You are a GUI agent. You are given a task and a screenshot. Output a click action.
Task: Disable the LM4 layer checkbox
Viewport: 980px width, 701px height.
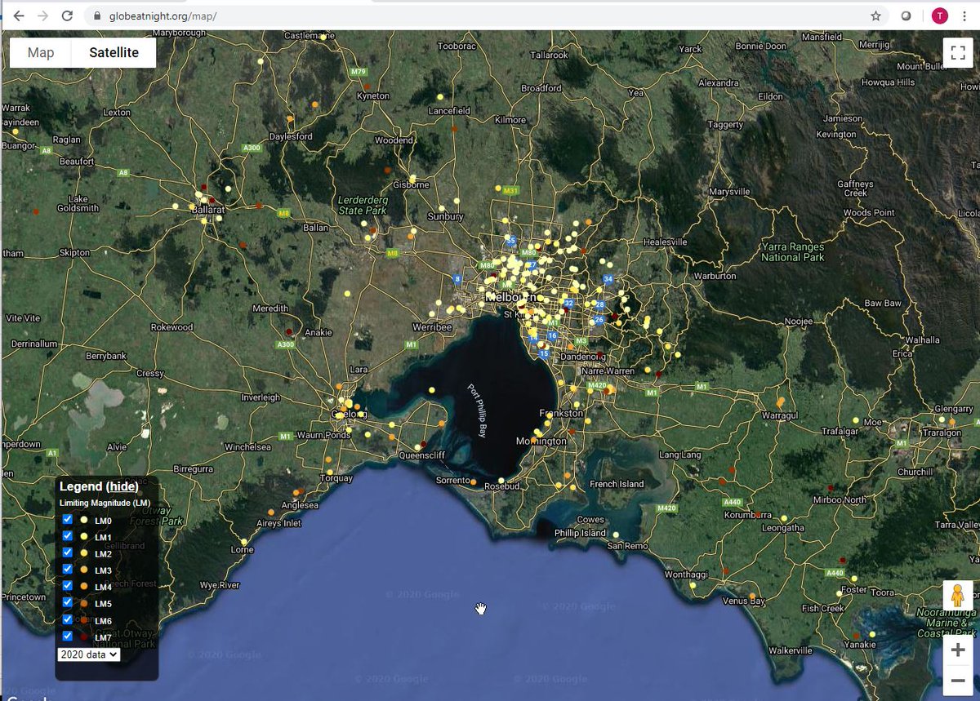point(68,586)
